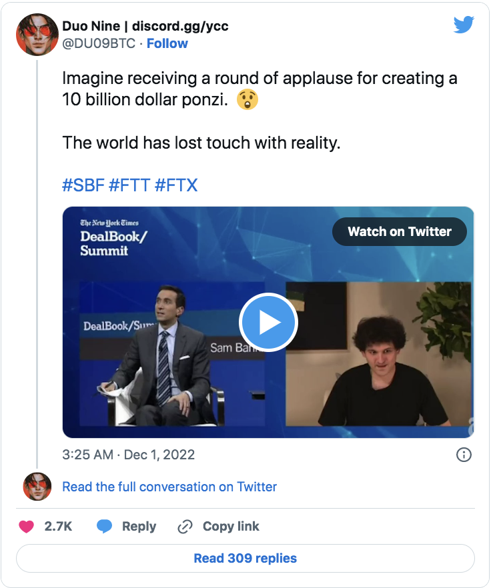The height and width of the screenshot is (588, 491).
Task: Click the chain icon beside Copy link
Action: [185, 527]
